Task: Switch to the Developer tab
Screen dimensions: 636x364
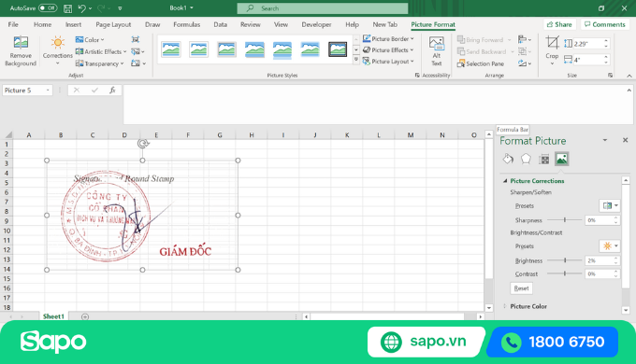Action: 316,24
